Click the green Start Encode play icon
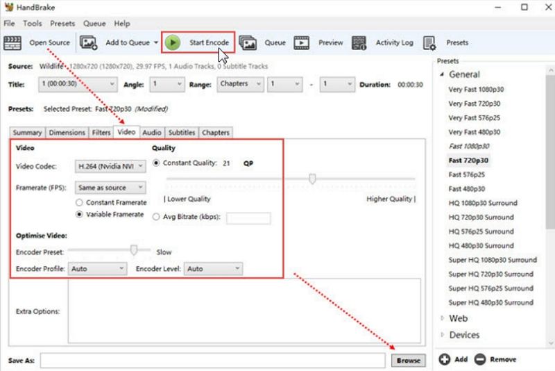Image resolution: width=555 pixels, height=371 pixels. (173, 42)
